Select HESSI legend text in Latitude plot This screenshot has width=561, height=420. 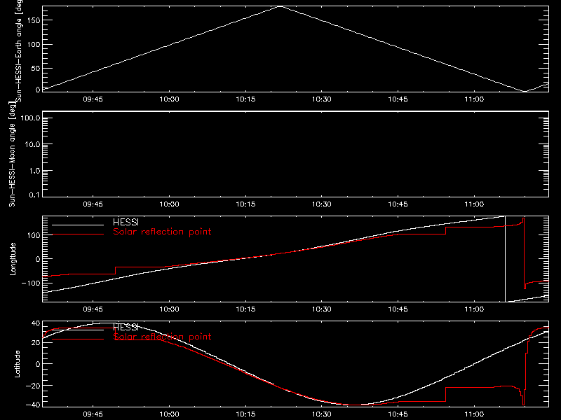(126, 327)
